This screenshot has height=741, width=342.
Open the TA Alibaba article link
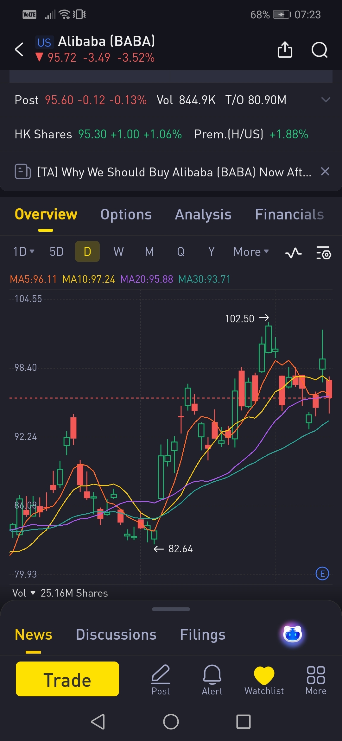point(174,172)
